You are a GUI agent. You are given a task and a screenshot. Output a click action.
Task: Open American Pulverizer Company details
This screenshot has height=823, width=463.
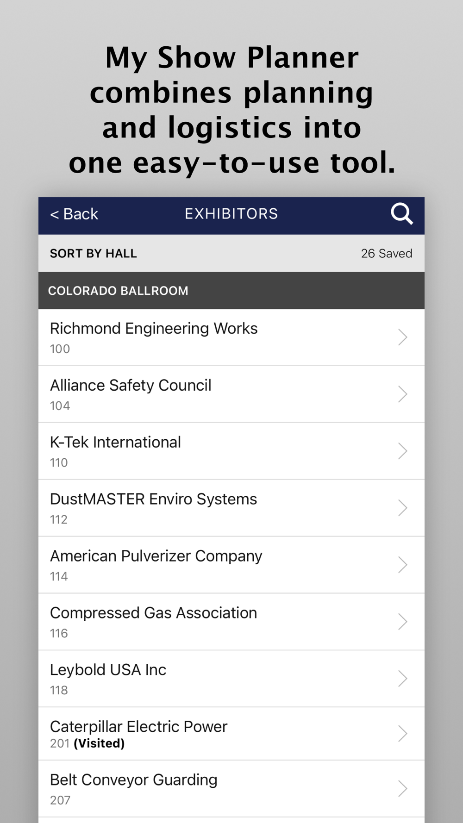[156, 557]
